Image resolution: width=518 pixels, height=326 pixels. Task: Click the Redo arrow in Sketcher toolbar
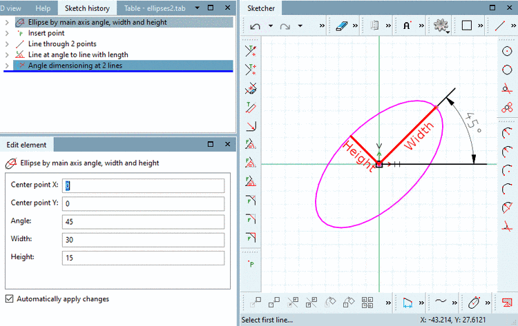(x=285, y=26)
